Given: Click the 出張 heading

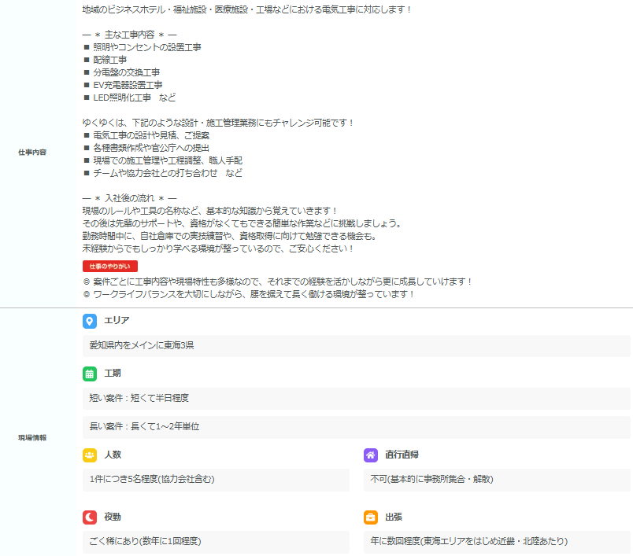Looking at the screenshot, I should click(x=394, y=517).
